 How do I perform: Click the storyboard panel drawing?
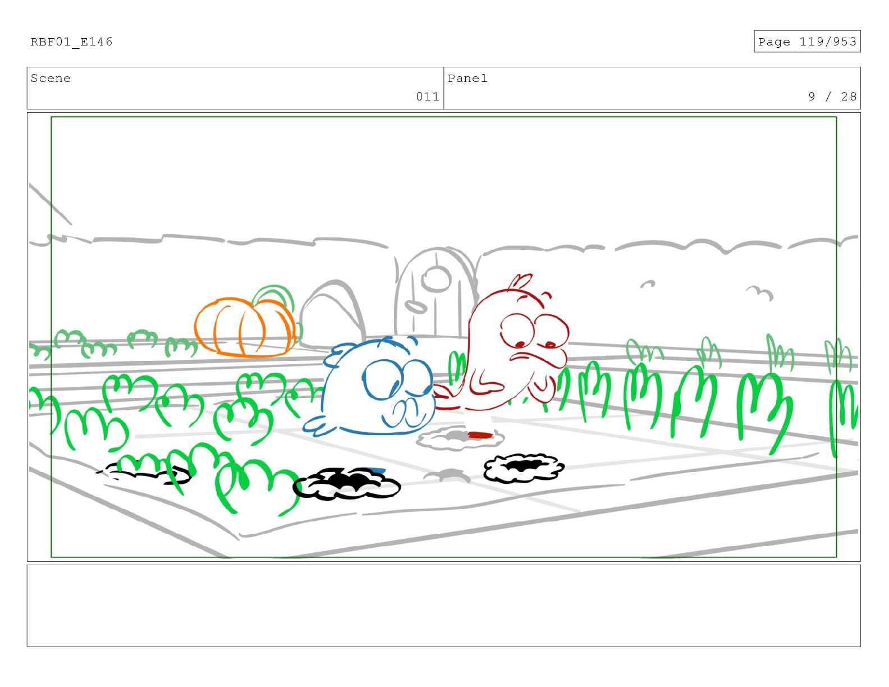coord(444,337)
